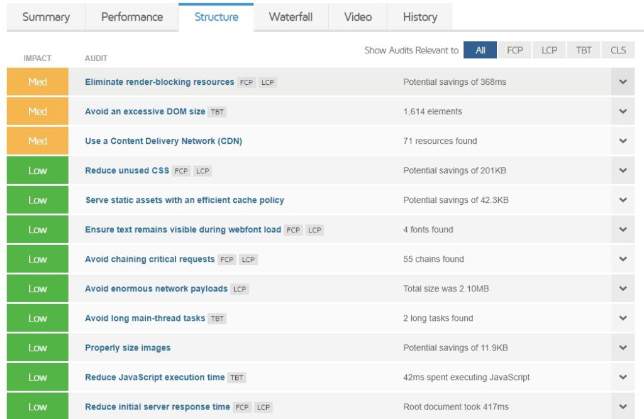
Task: Click the Properly size images link
Action: tap(128, 348)
